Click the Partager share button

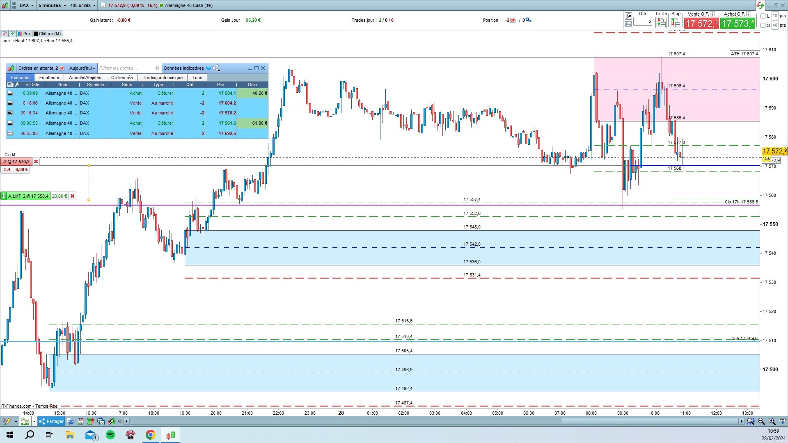coord(51,421)
